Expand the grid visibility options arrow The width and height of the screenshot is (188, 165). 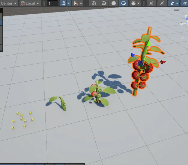click(x=69, y=3)
